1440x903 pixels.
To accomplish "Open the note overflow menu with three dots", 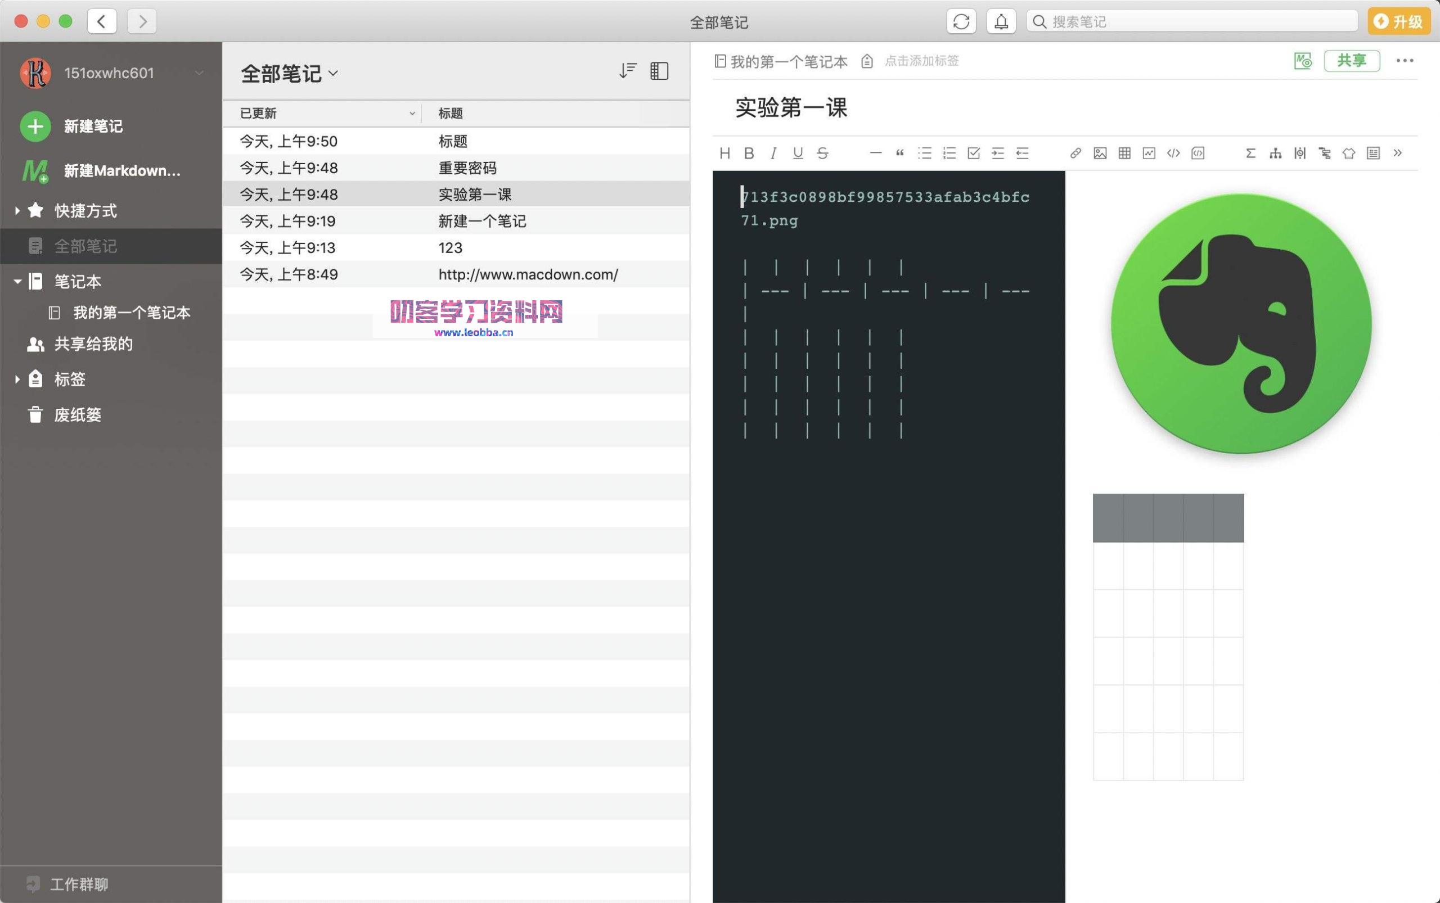I will click(x=1405, y=60).
